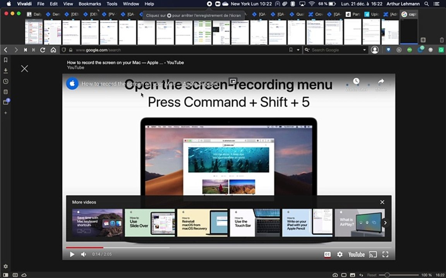Open the Tools menu
This screenshot has width=446, height=278.
click(112, 4)
